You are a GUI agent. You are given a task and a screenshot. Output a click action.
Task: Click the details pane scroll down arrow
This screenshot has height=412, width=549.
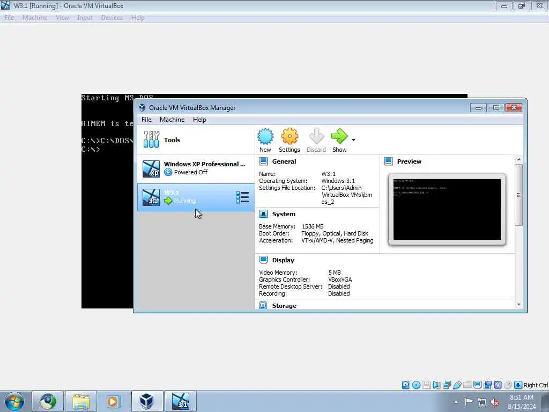click(519, 305)
